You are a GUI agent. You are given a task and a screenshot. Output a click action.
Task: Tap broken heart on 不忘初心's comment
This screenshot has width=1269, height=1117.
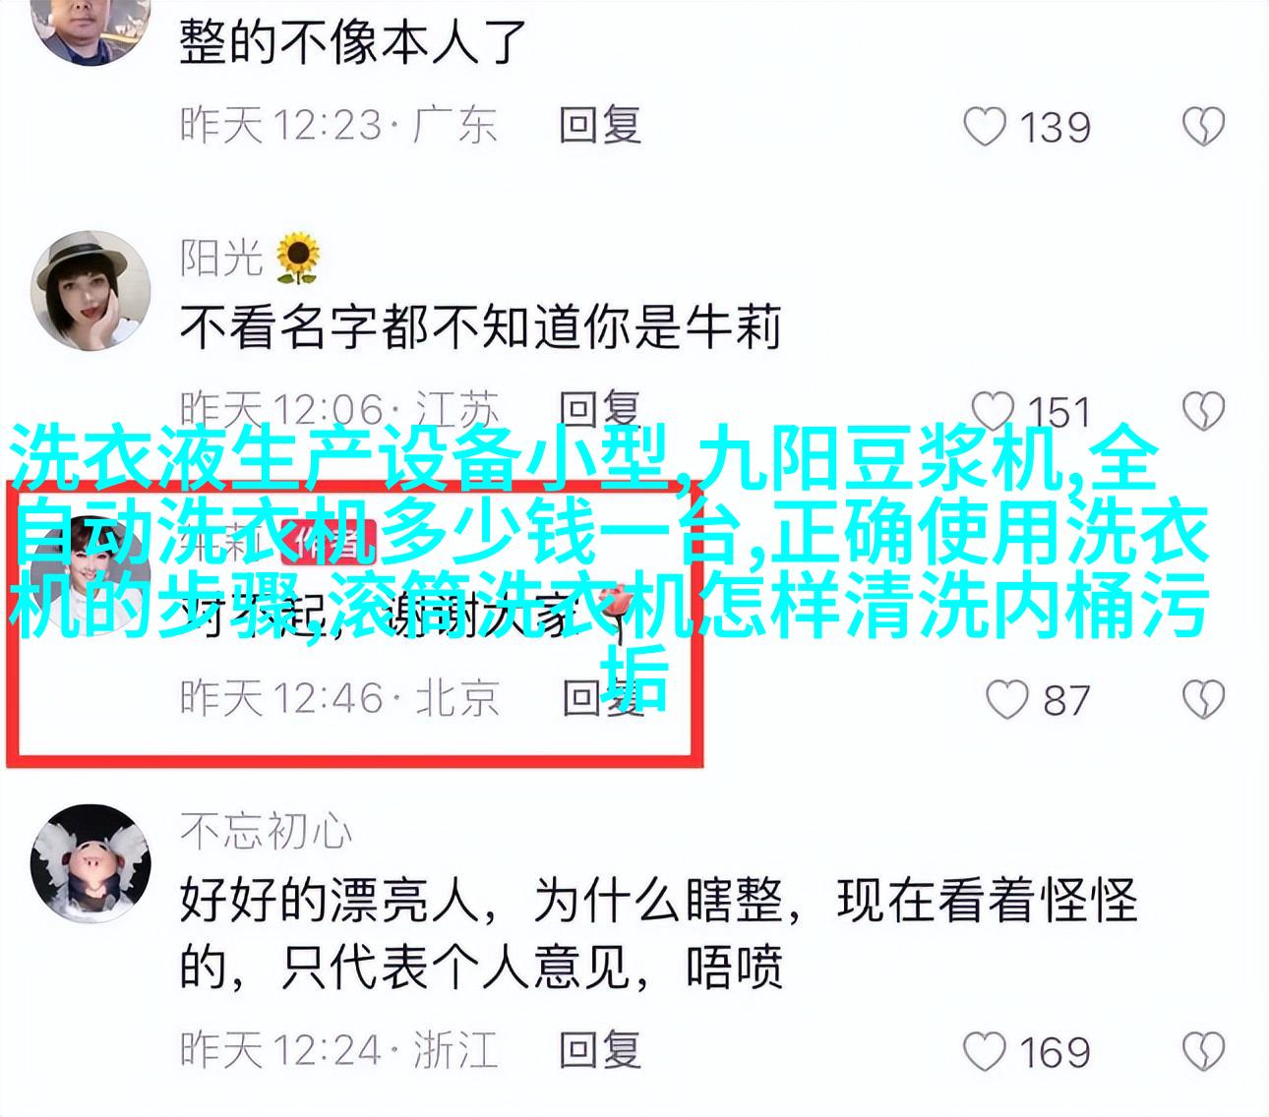click(1202, 1052)
